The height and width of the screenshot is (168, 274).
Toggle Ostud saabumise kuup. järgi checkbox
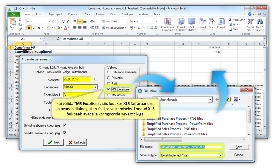click(x=65, y=125)
